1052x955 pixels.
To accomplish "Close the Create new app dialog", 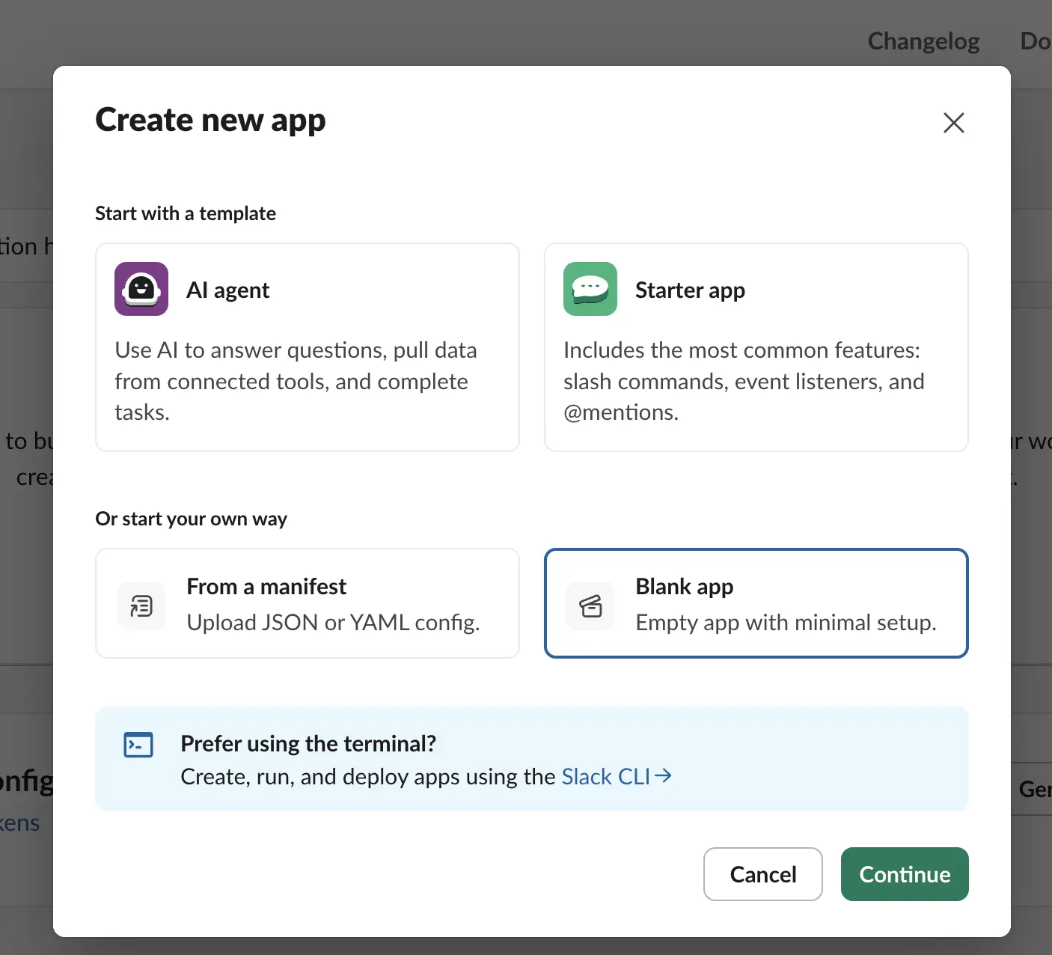I will [x=953, y=123].
